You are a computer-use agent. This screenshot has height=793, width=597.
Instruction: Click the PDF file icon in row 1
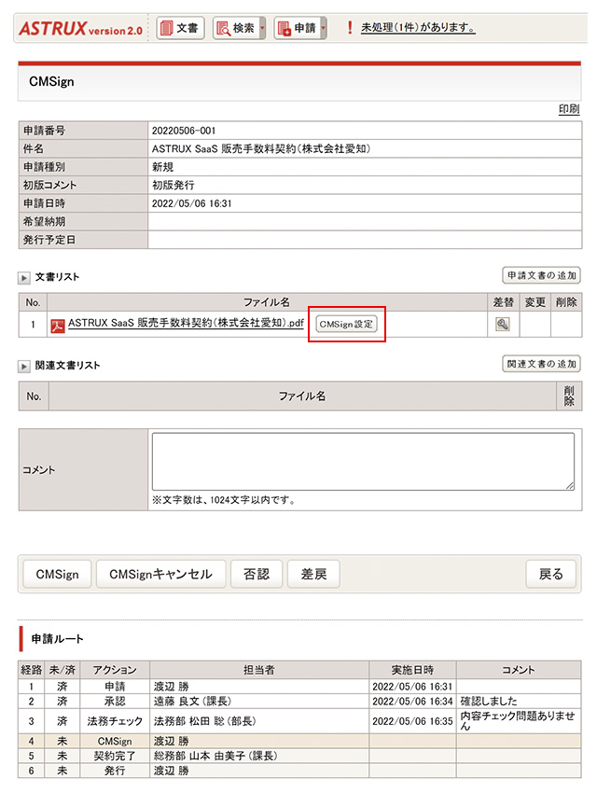[58, 326]
